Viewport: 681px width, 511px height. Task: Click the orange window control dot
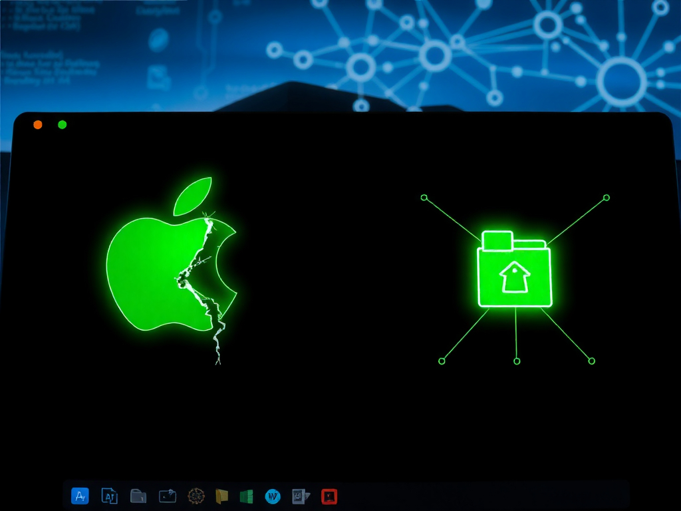tap(38, 124)
